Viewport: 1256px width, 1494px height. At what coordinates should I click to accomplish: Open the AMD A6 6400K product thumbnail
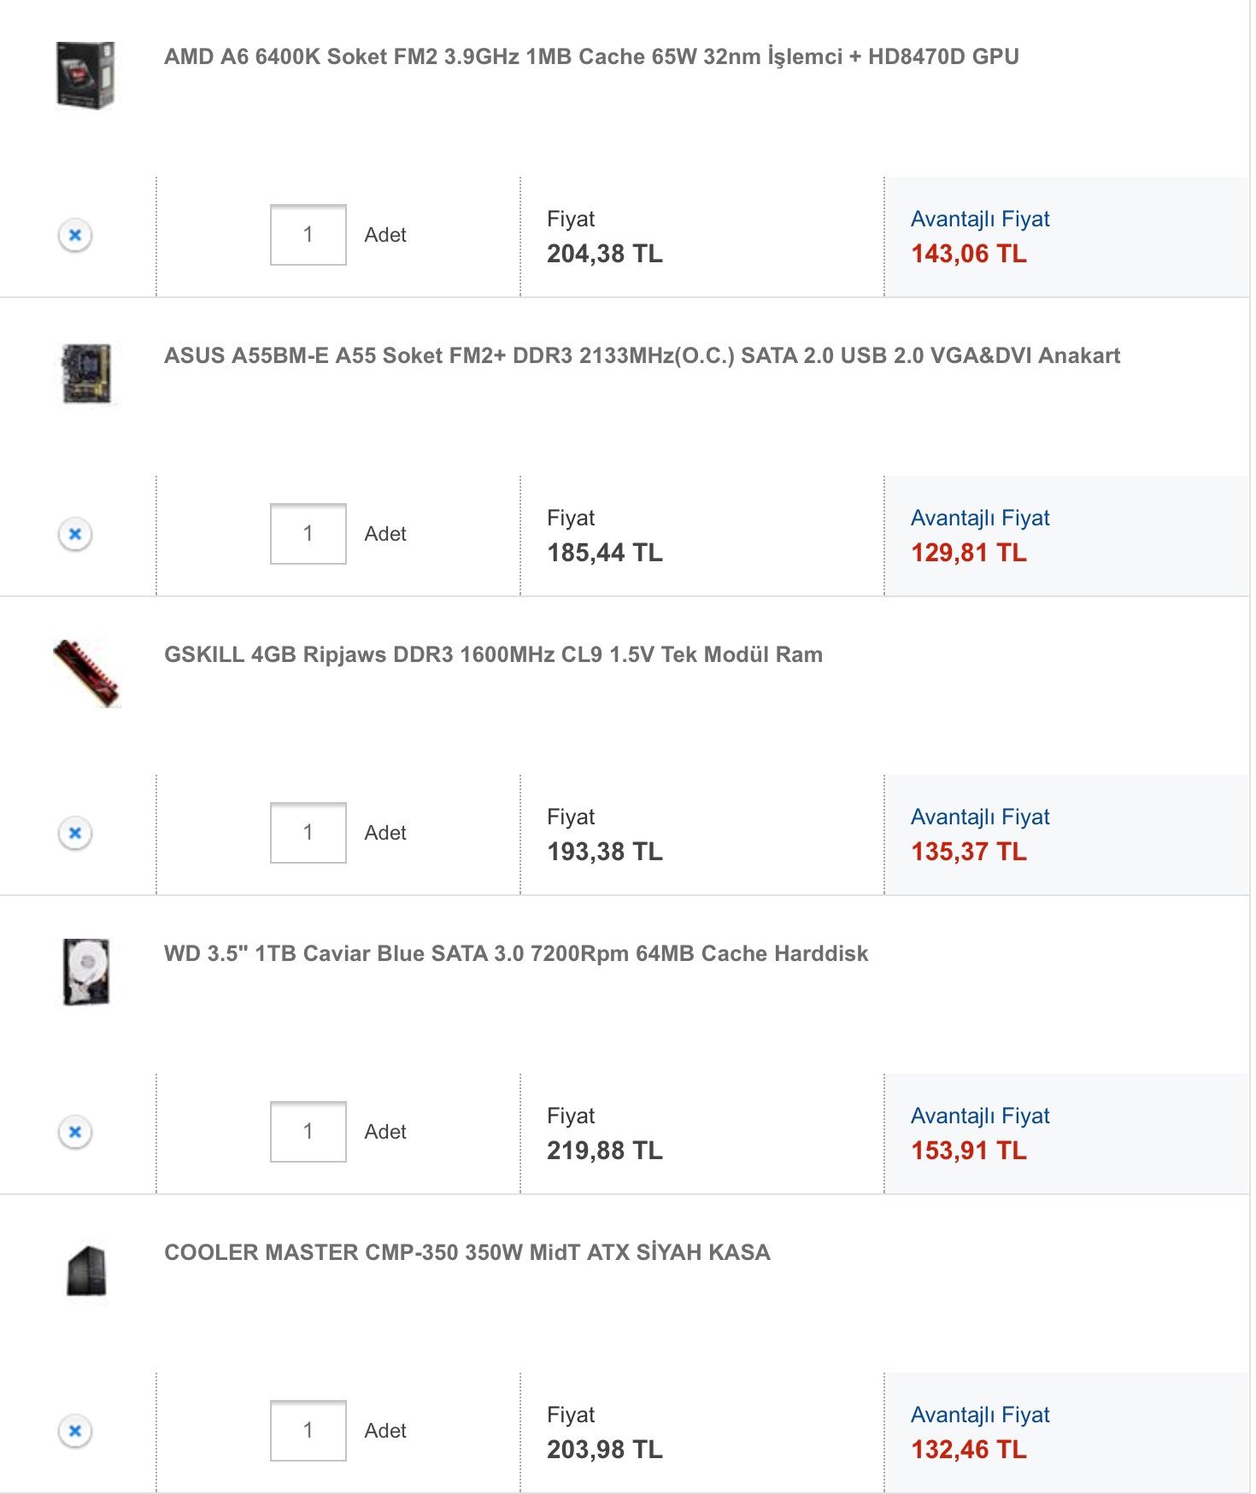85,75
